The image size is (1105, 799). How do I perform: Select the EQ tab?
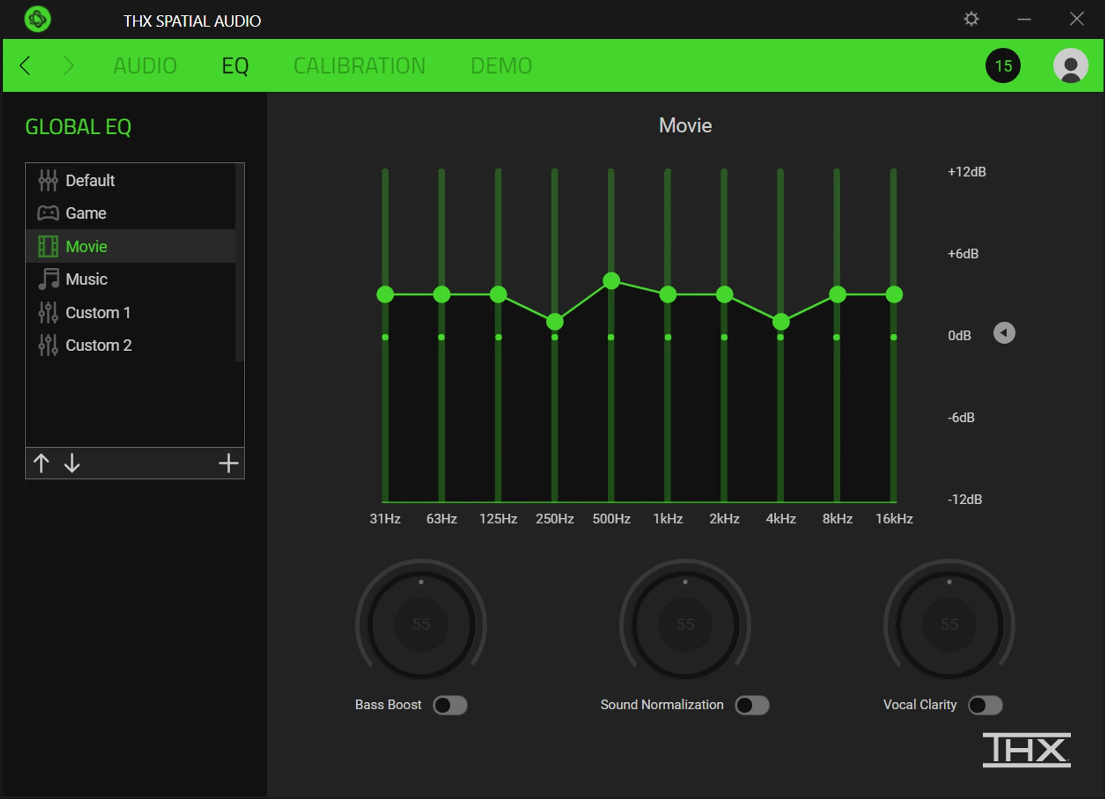point(235,66)
